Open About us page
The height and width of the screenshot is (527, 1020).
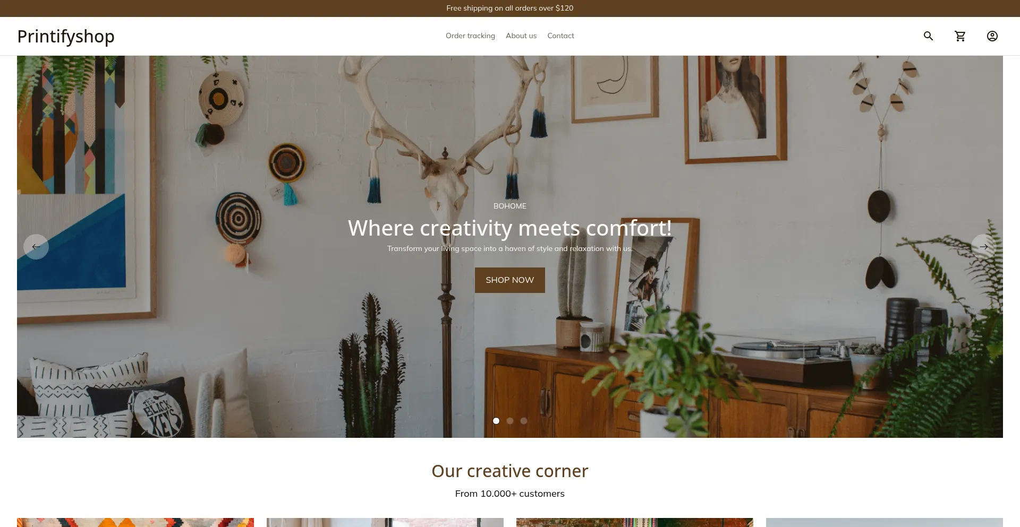(x=521, y=36)
